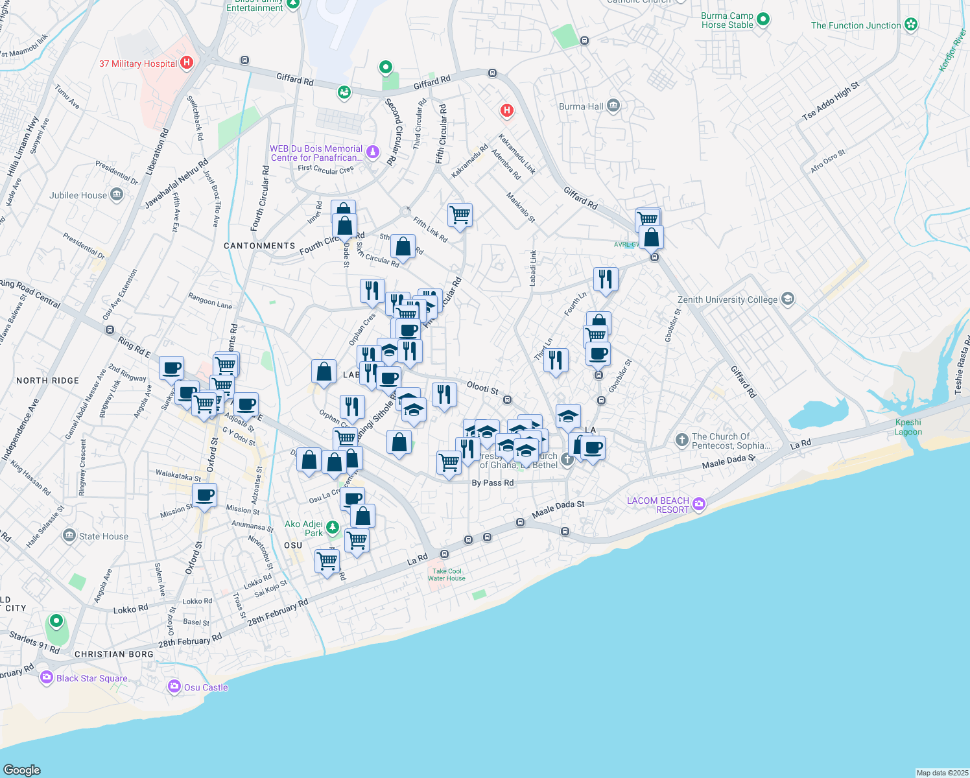970x778 pixels.
Task: Click the coffee cup icon near Ring Rd E
Action: click(x=171, y=368)
